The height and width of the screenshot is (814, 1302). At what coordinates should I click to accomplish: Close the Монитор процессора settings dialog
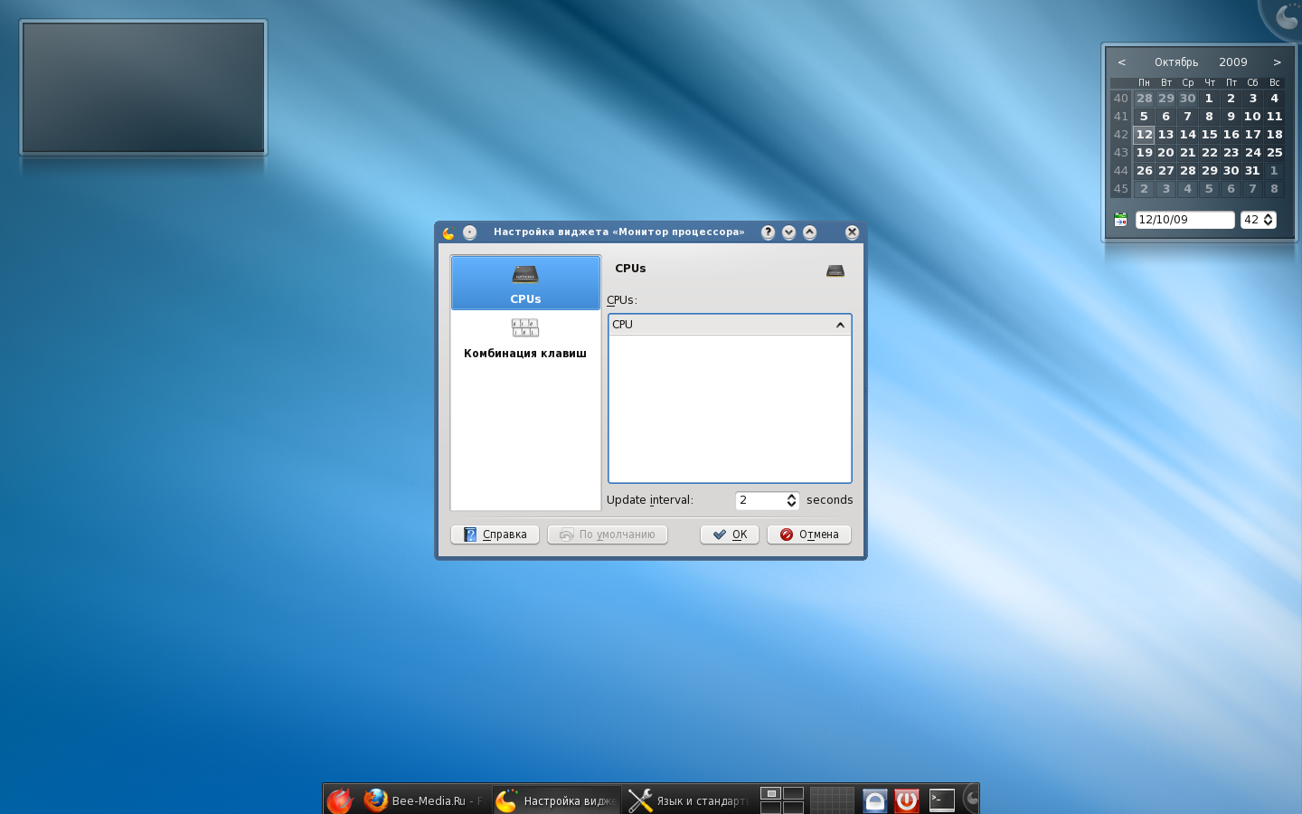(852, 232)
